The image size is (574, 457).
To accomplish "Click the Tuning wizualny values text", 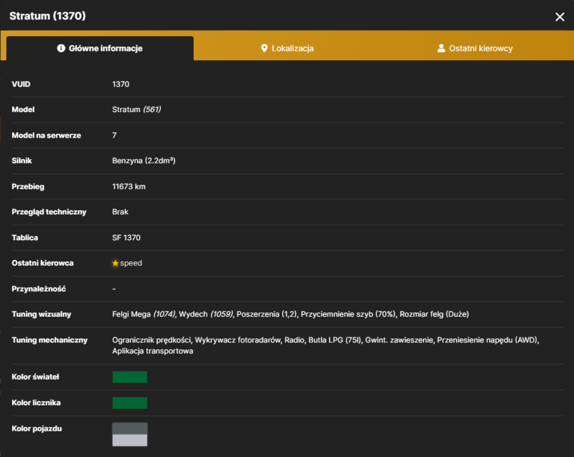I will [x=291, y=314].
